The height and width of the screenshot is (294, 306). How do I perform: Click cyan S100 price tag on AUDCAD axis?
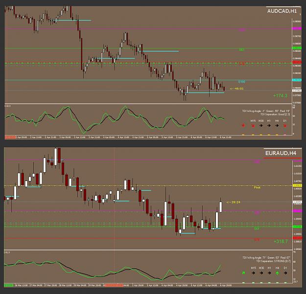[x=297, y=80]
